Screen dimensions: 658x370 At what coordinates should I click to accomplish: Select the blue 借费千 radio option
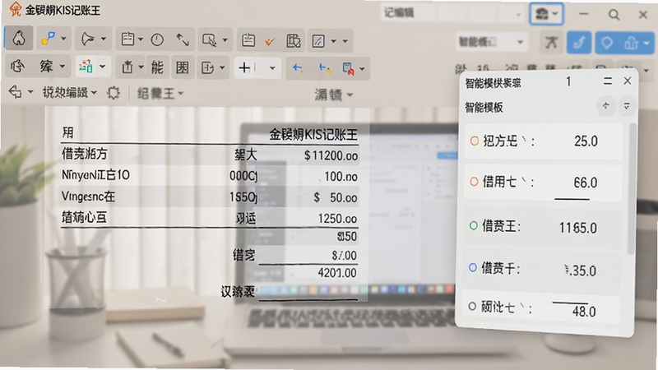472,267
